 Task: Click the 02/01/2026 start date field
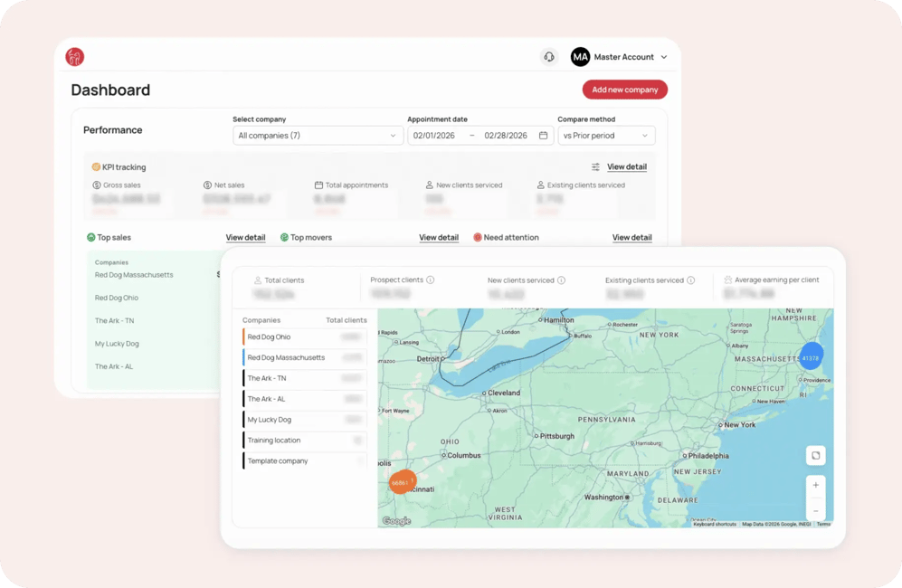[x=433, y=136]
